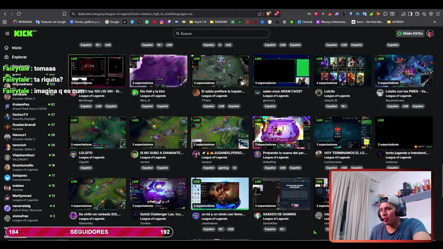Open the 'Lolsito con los PIBES' stream thumbnail
Image resolution: width=443 pixels, height=249 pixels.
[x=404, y=71]
